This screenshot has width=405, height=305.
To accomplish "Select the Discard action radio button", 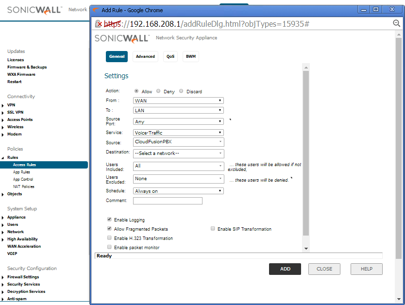I will [x=181, y=91].
